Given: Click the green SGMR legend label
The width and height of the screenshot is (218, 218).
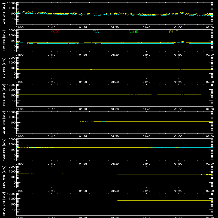Looking at the screenshot, I should click(133, 32).
